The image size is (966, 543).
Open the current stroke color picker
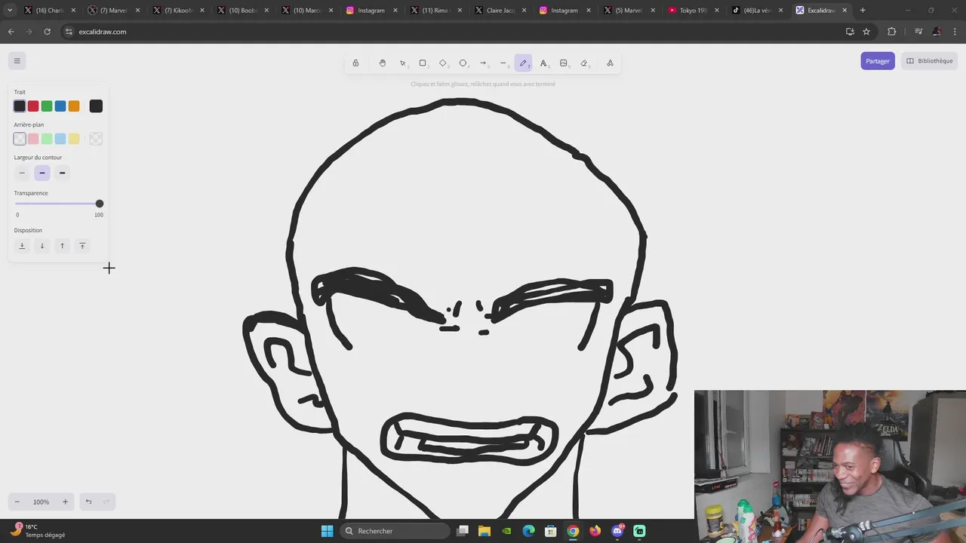point(96,106)
